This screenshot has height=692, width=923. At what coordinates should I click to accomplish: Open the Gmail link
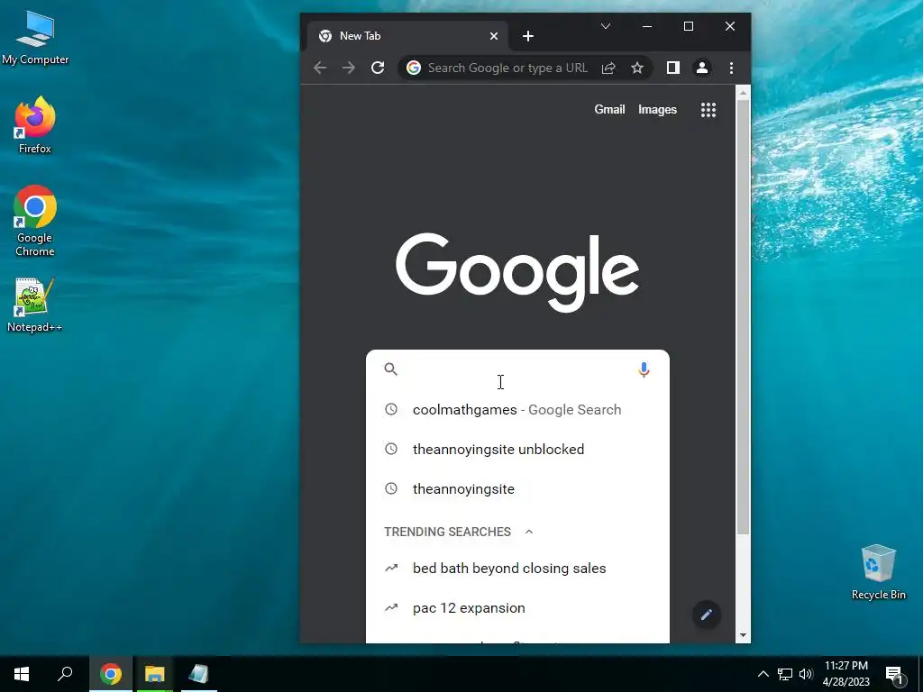609,109
